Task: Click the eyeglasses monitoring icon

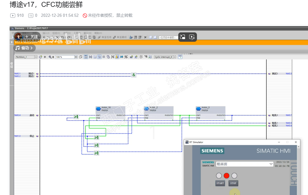Action: click(x=180, y=57)
